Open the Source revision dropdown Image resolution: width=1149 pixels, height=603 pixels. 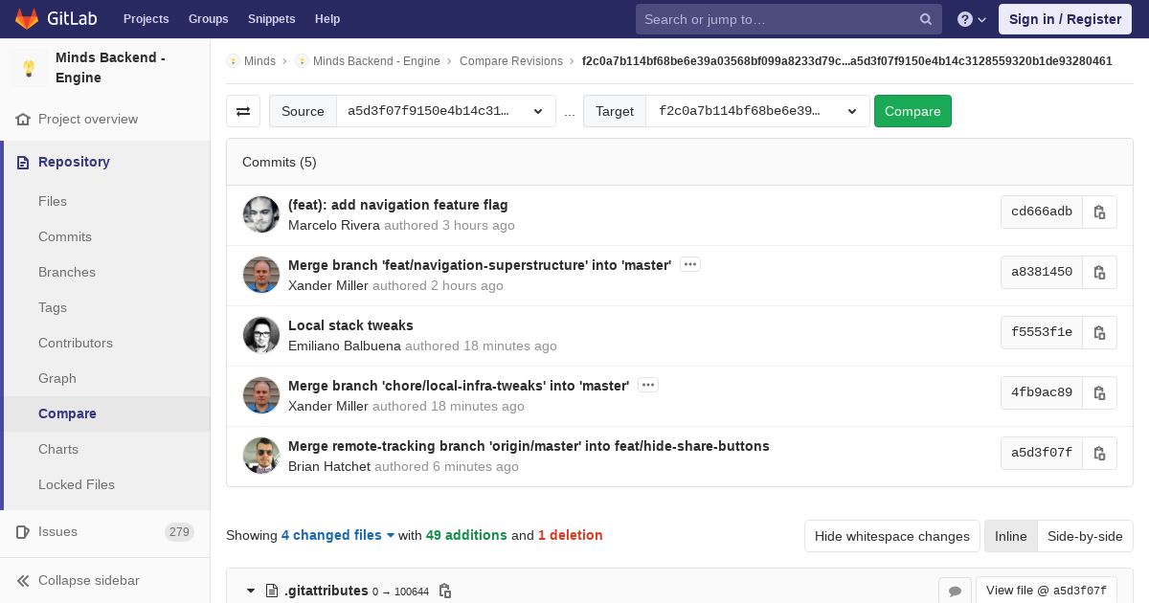pos(445,111)
